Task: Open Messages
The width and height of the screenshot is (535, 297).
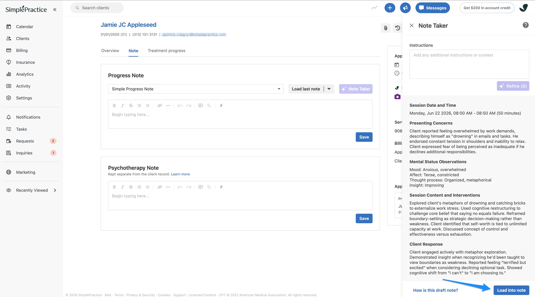Action: (433, 8)
